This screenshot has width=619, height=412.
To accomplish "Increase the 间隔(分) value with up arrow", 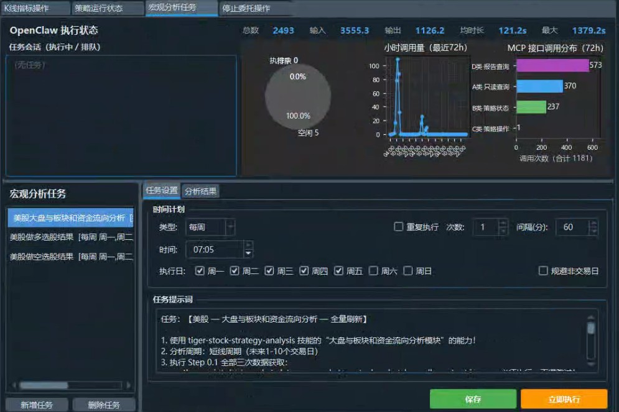I will pos(593,223).
